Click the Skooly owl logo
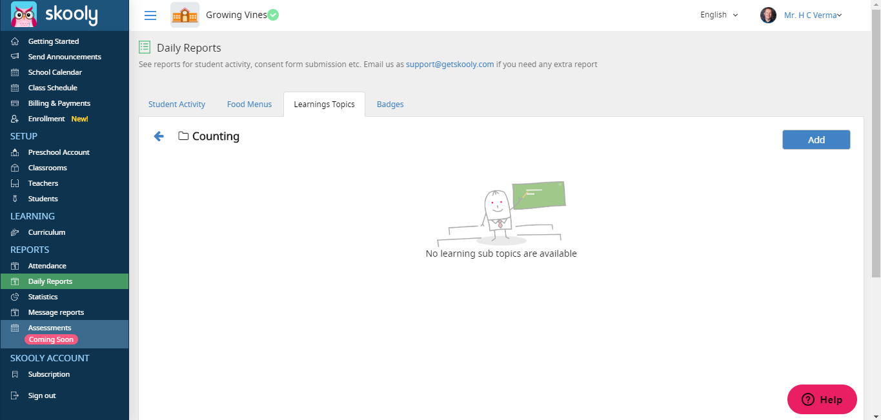This screenshot has height=420, width=881. click(x=24, y=14)
